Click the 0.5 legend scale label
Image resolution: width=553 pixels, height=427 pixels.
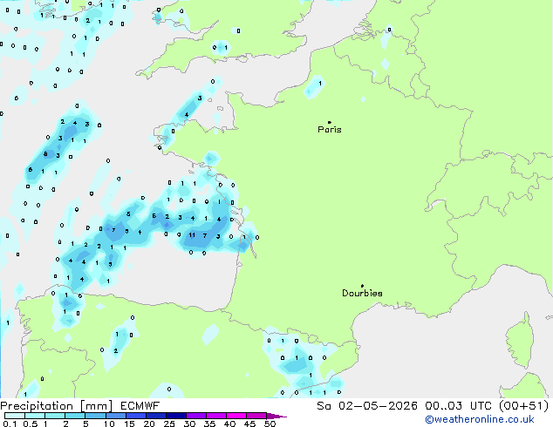tap(30, 424)
